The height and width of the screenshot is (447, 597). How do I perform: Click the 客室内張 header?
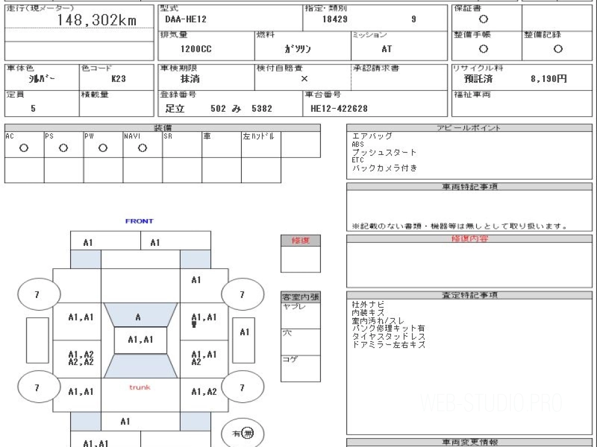coord(300,298)
